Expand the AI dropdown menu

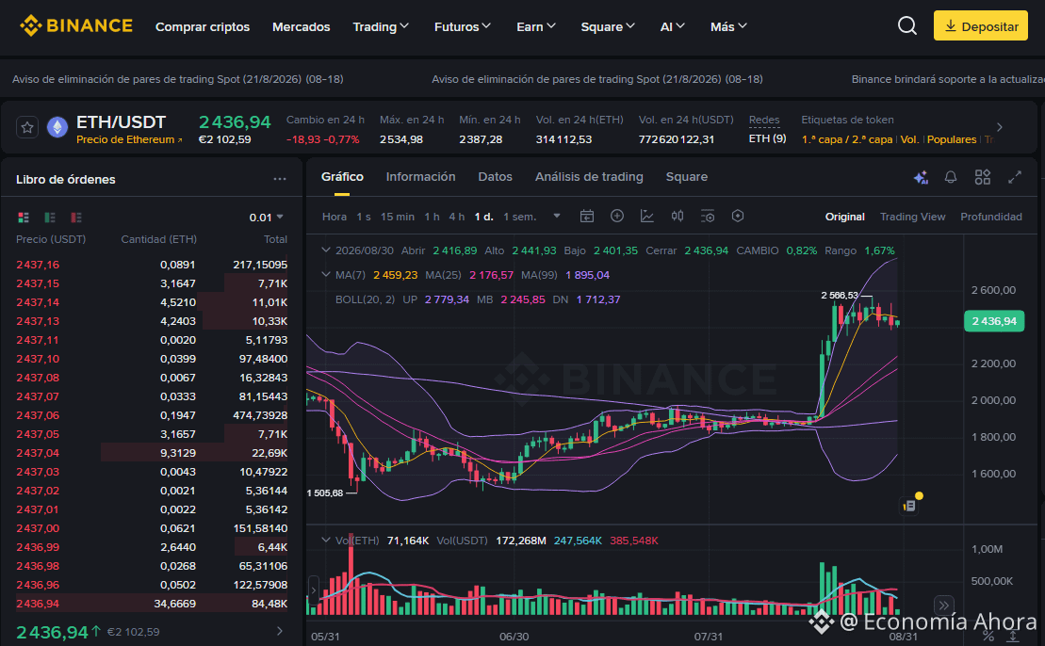[673, 26]
